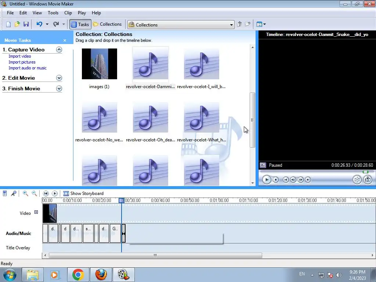Click the collection pane scroll down arrow
376x282 pixels.
(x=253, y=183)
